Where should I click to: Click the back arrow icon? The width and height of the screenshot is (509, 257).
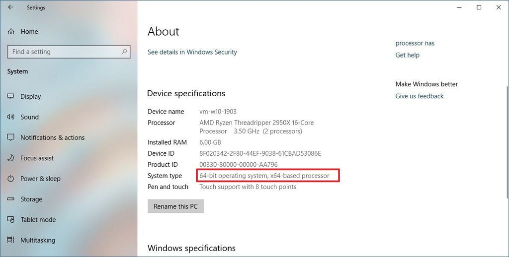10,7
